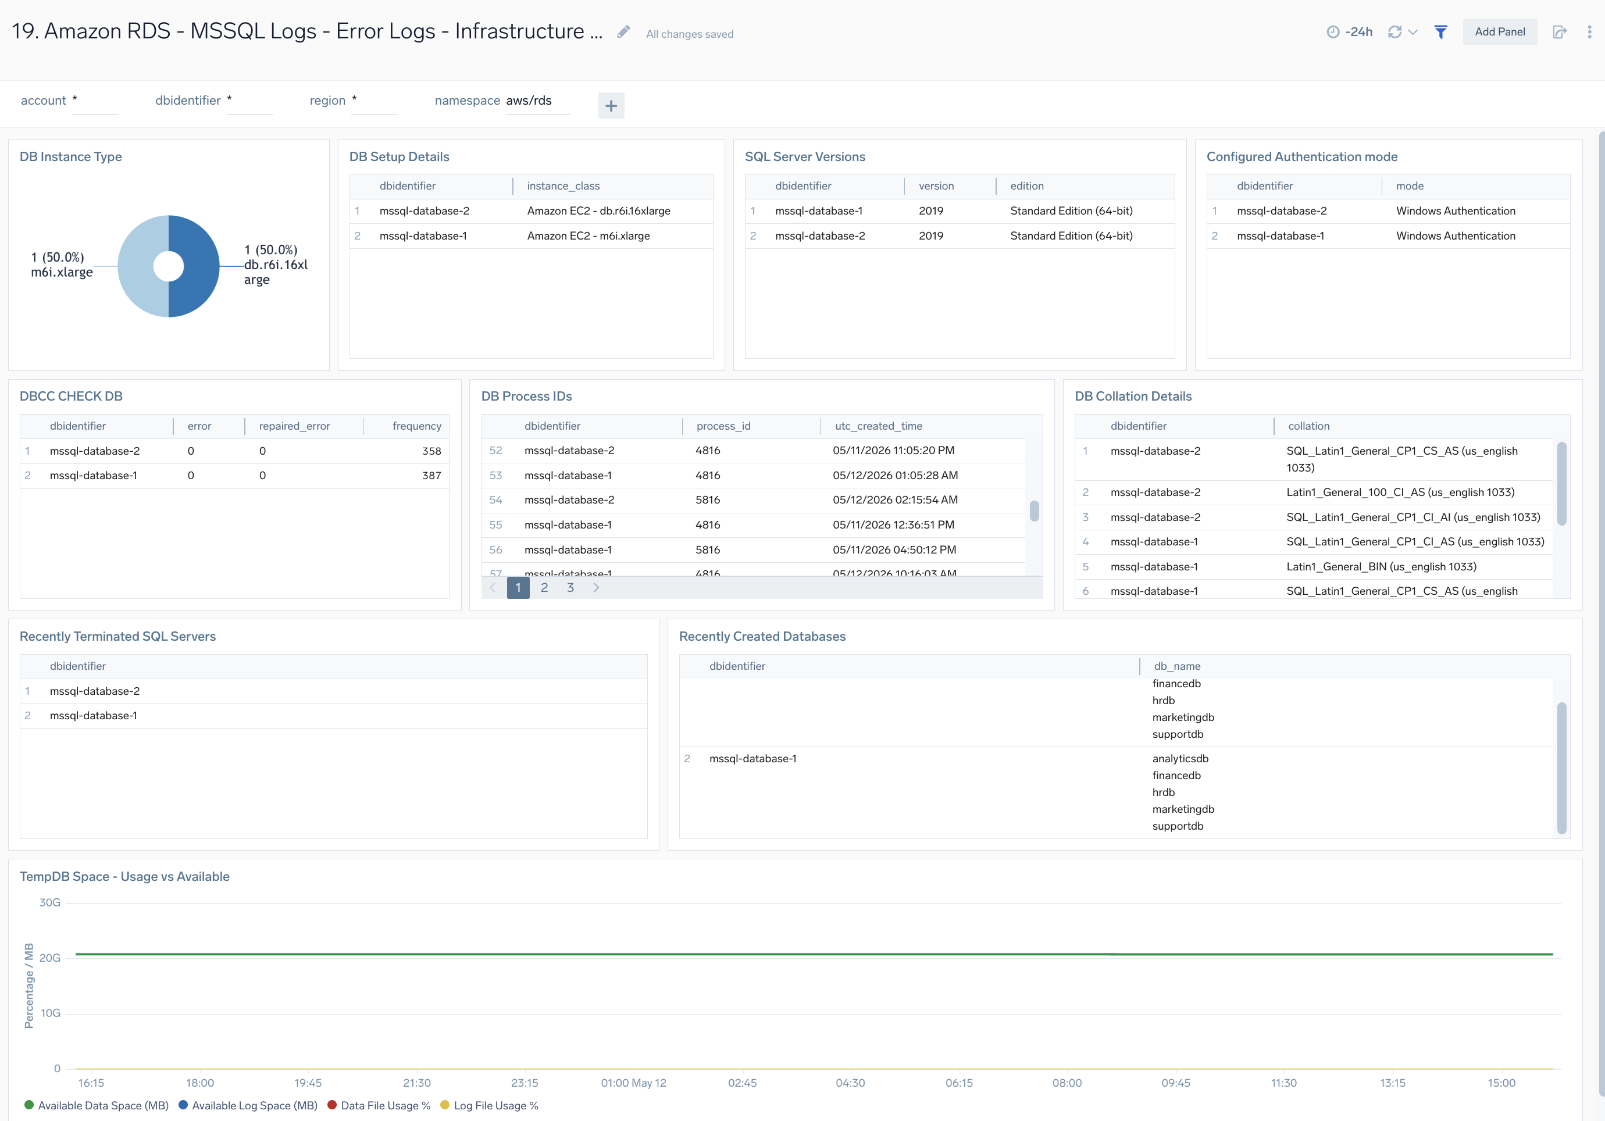Go to page 2 of DB Process IDs
This screenshot has height=1121, width=1605.
(544, 588)
